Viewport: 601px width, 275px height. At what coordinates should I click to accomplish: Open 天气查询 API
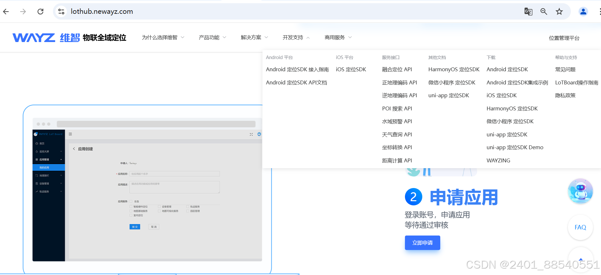(397, 134)
